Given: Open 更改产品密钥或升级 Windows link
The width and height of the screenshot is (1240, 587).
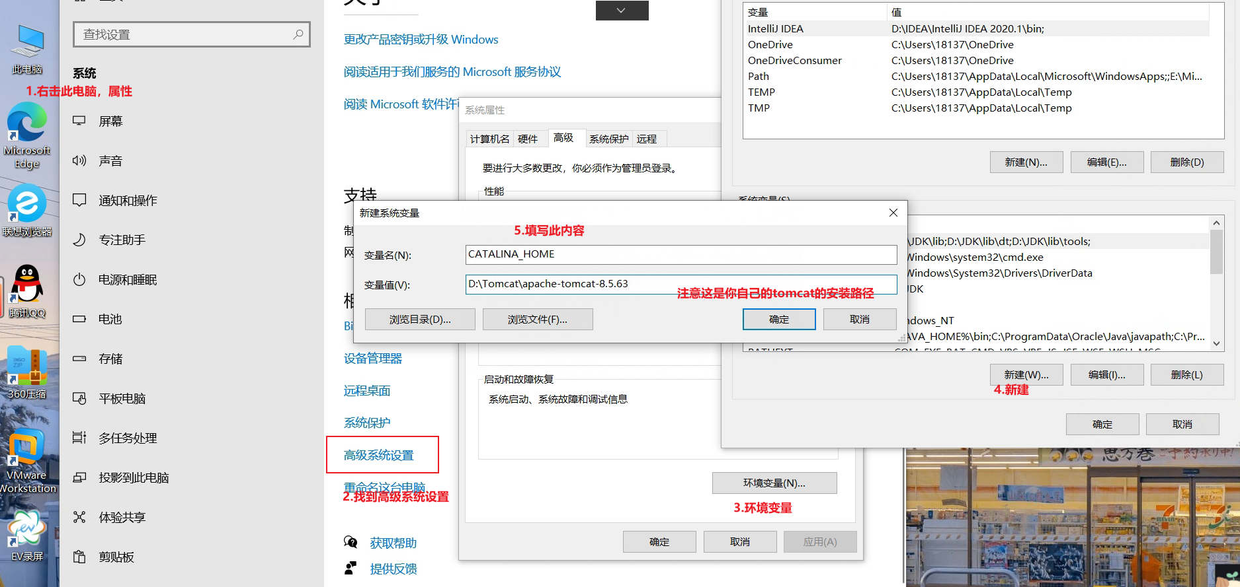Looking at the screenshot, I should (421, 40).
